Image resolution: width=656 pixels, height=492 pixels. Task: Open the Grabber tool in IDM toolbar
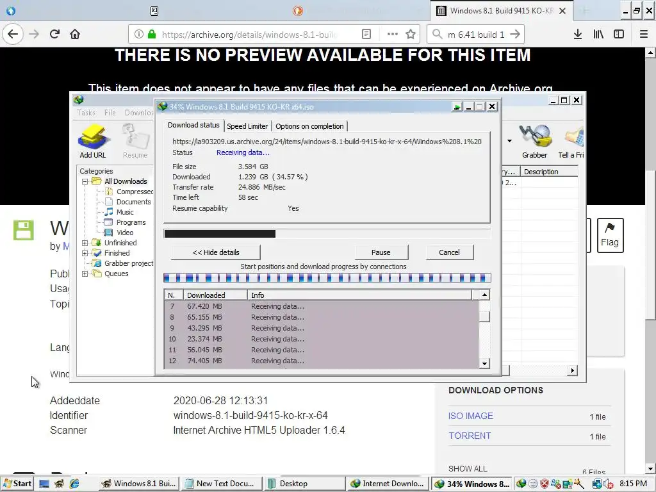pyautogui.click(x=534, y=140)
